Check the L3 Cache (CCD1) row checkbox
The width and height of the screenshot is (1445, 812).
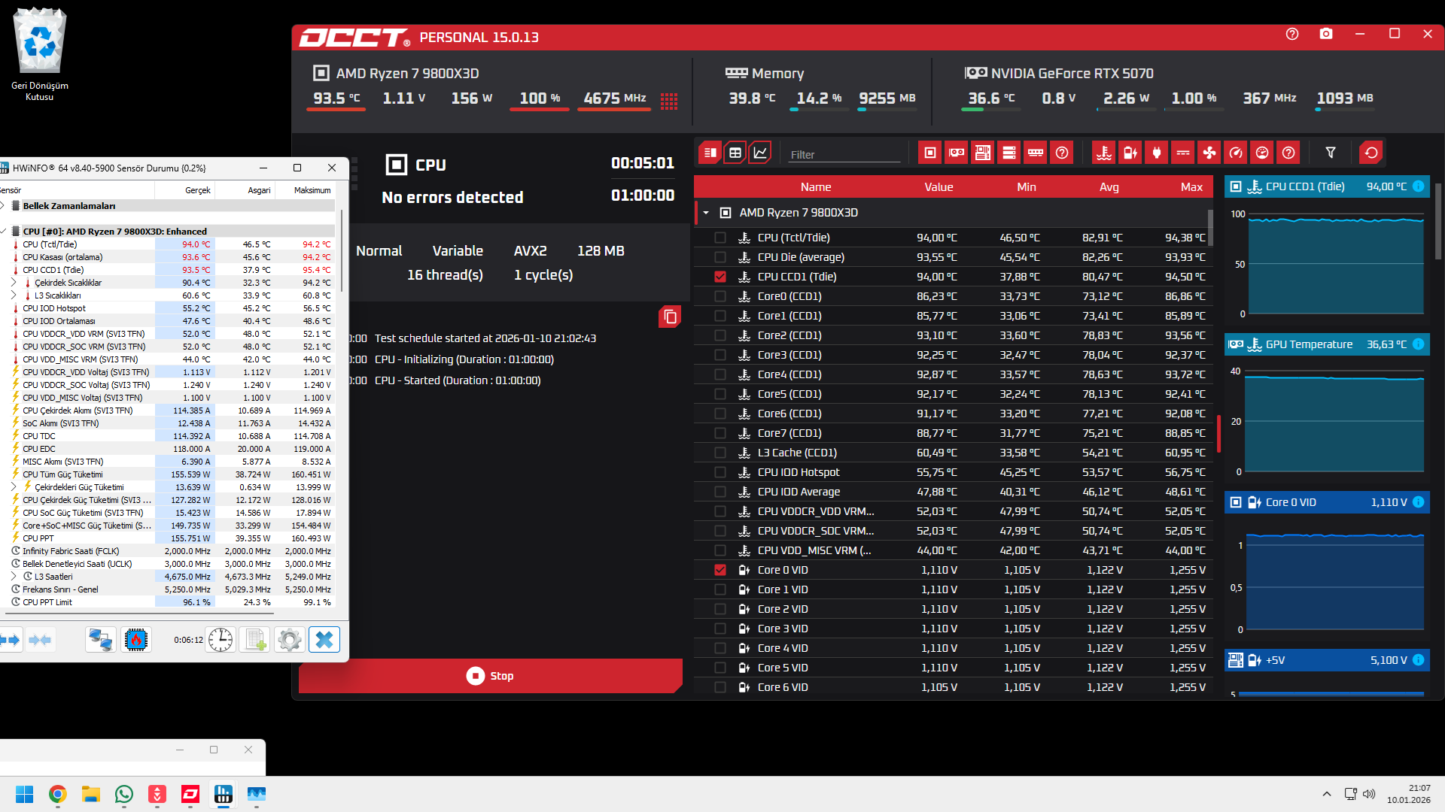[x=720, y=453]
